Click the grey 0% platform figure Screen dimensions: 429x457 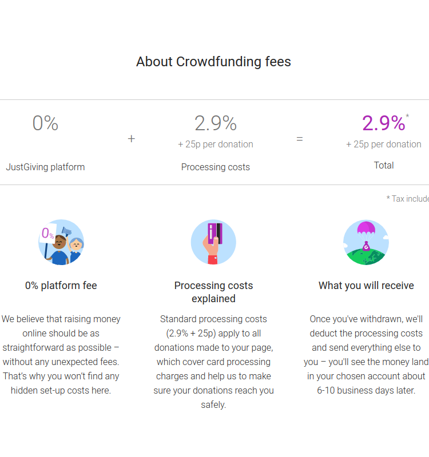click(45, 123)
